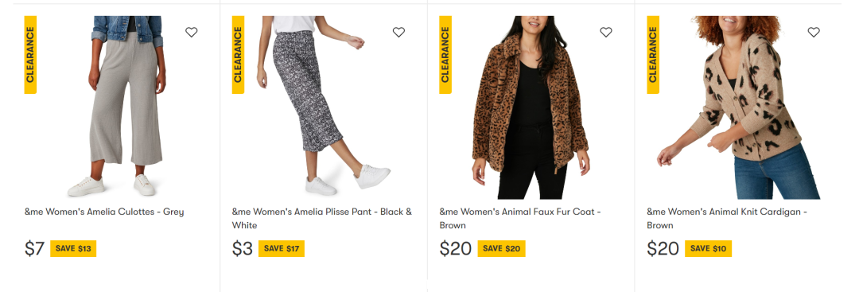Select '&me Women's Animal Knit Cardigan' title

[x=727, y=219]
